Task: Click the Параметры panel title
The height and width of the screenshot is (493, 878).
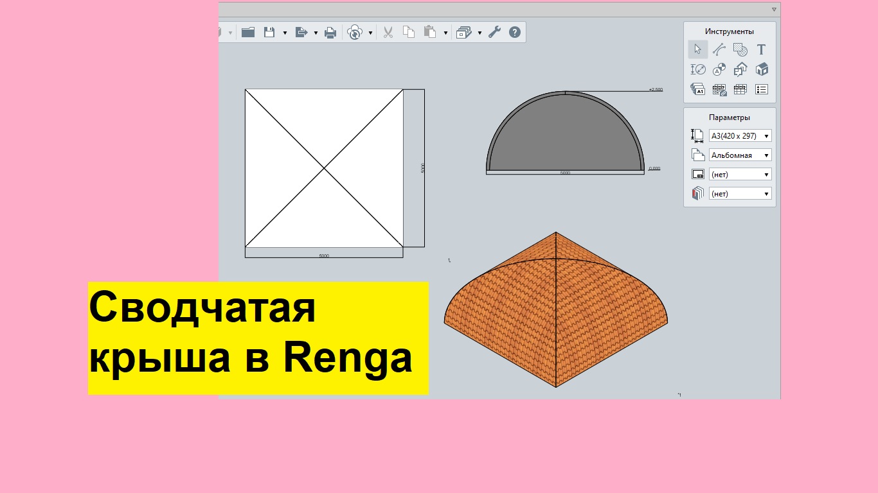Action: tap(730, 117)
